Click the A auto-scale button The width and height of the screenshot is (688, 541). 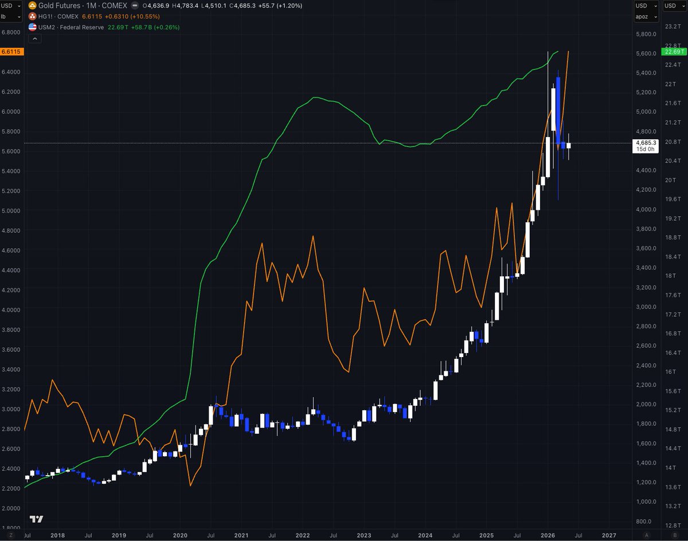(x=646, y=535)
